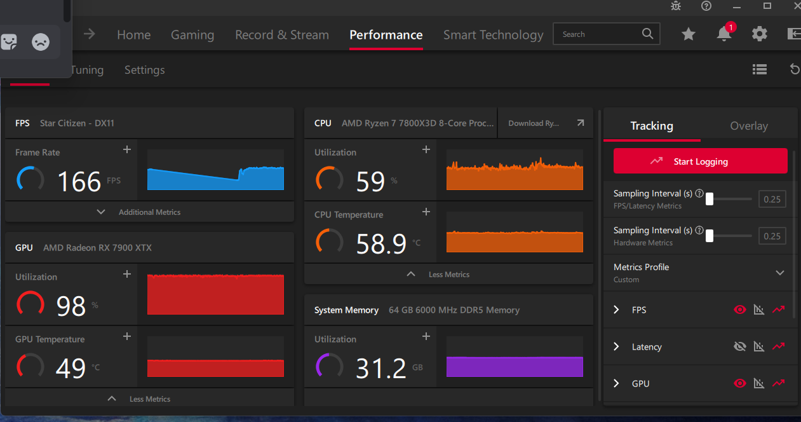
Task: Open the help question mark icon in title bar
Action: [x=706, y=6]
